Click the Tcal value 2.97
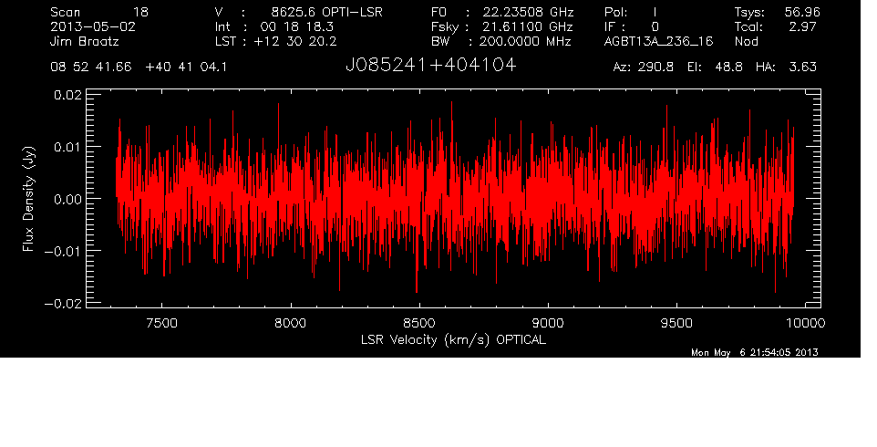The height and width of the screenshot is (447, 877). (x=802, y=26)
